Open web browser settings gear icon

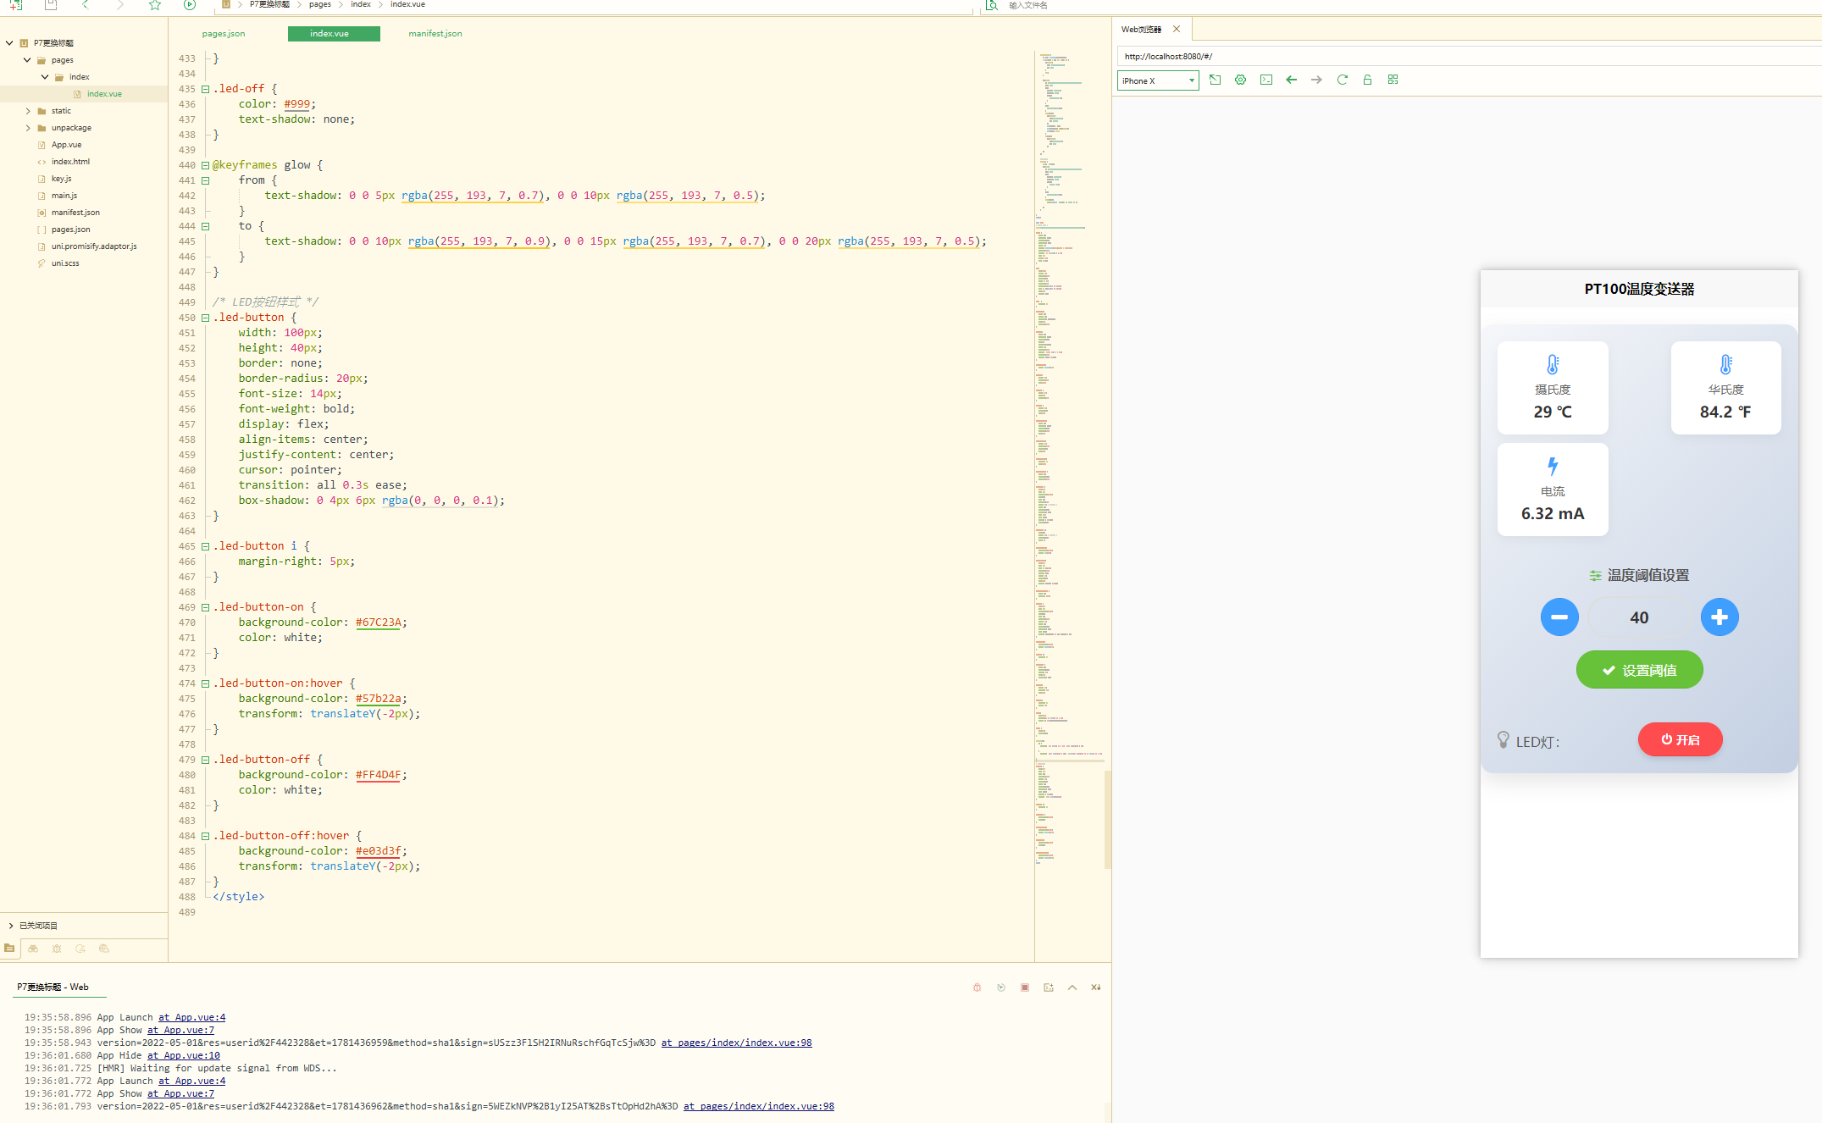[x=1240, y=80]
